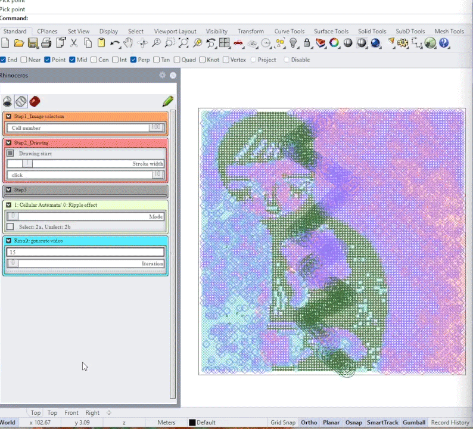Click the Save file icon

[33, 43]
